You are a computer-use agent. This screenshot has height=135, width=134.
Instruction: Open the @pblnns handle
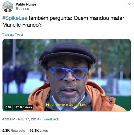(x=22, y=9)
